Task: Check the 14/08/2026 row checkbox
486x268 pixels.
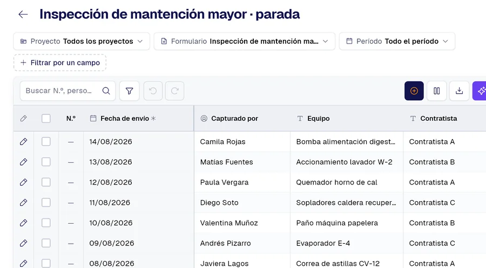Action: point(46,142)
